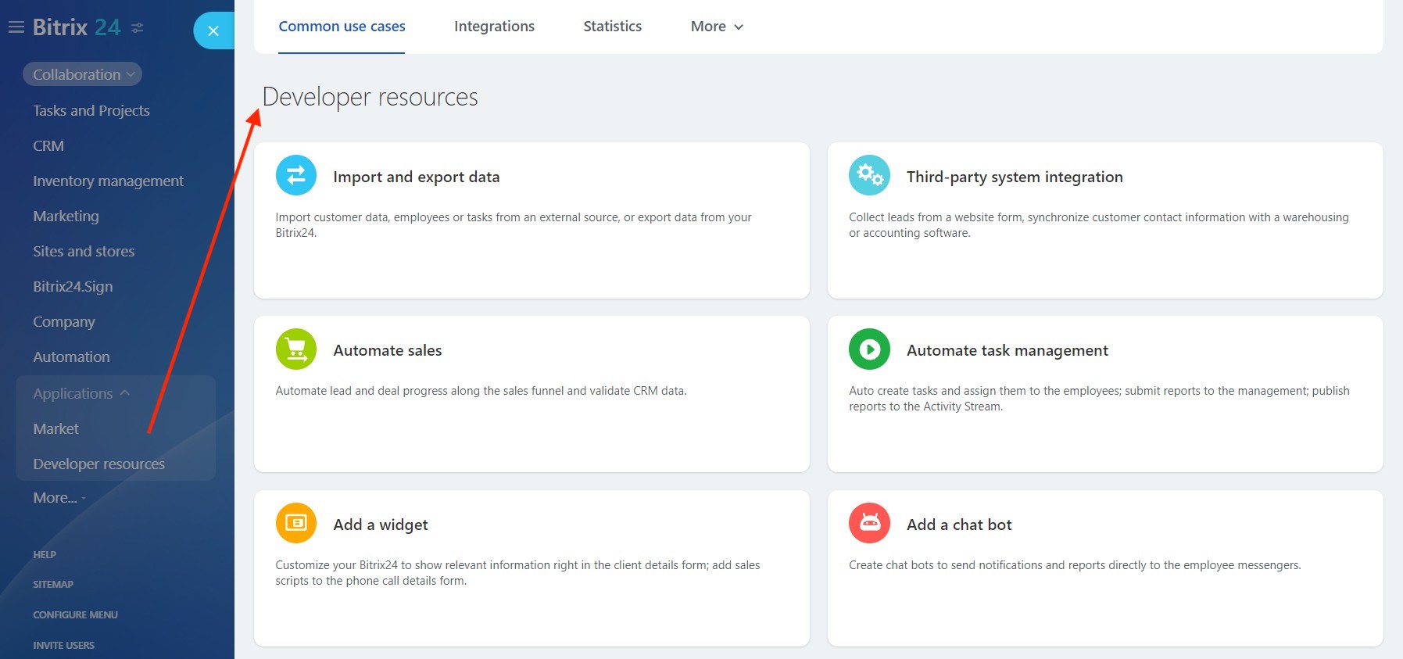
Task: Open the Add a widget title
Action: click(x=381, y=525)
